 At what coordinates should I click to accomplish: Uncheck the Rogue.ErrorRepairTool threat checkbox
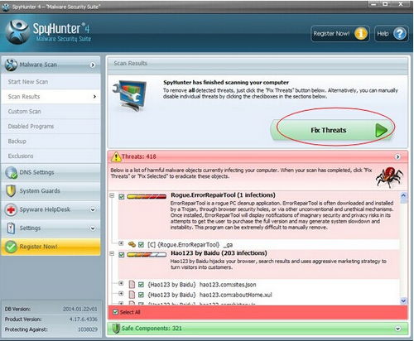[x=122, y=197]
